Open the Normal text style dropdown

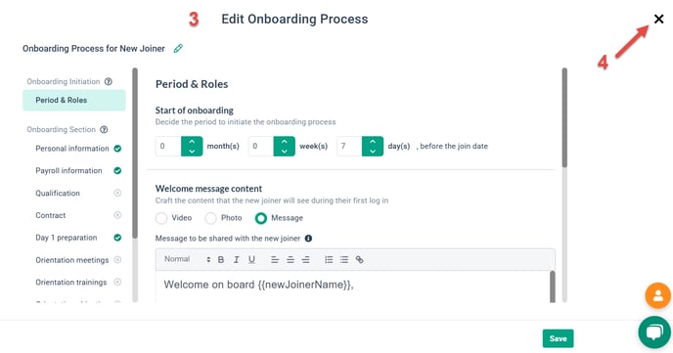pos(187,259)
